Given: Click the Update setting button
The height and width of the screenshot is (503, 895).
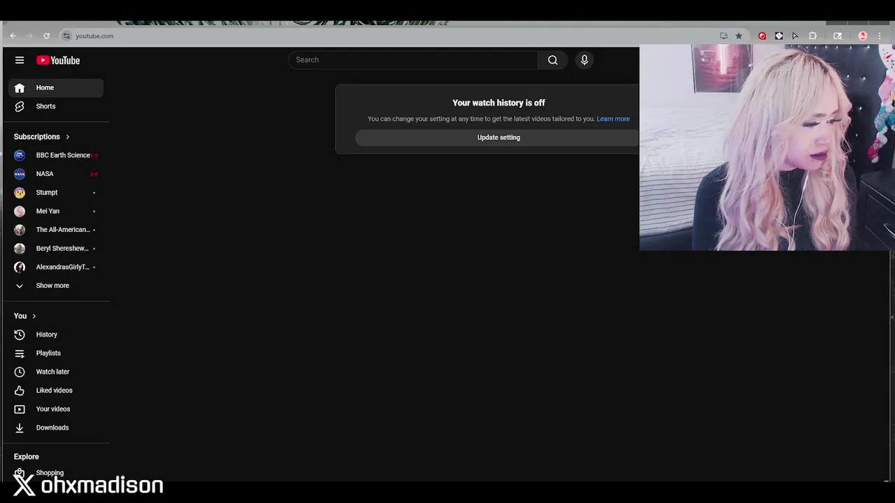Looking at the screenshot, I should pos(497,138).
